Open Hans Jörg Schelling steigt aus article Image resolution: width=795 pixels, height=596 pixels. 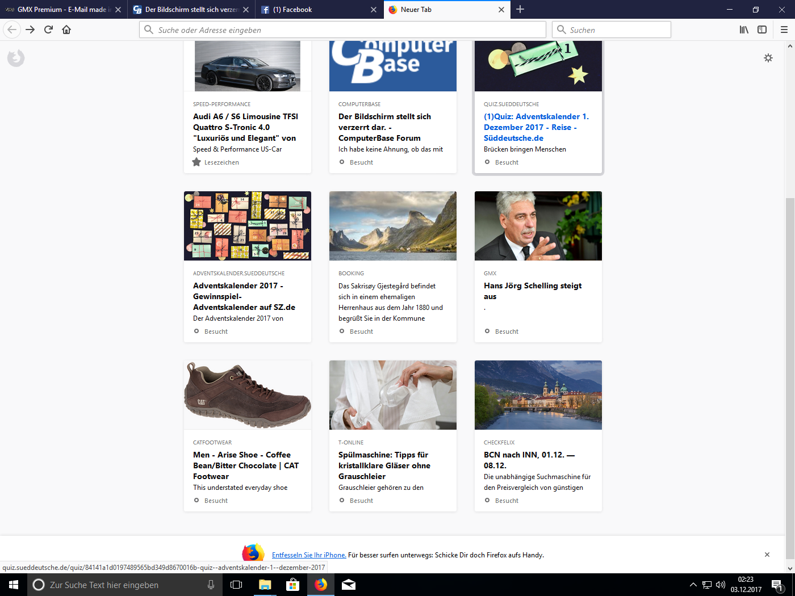point(533,291)
